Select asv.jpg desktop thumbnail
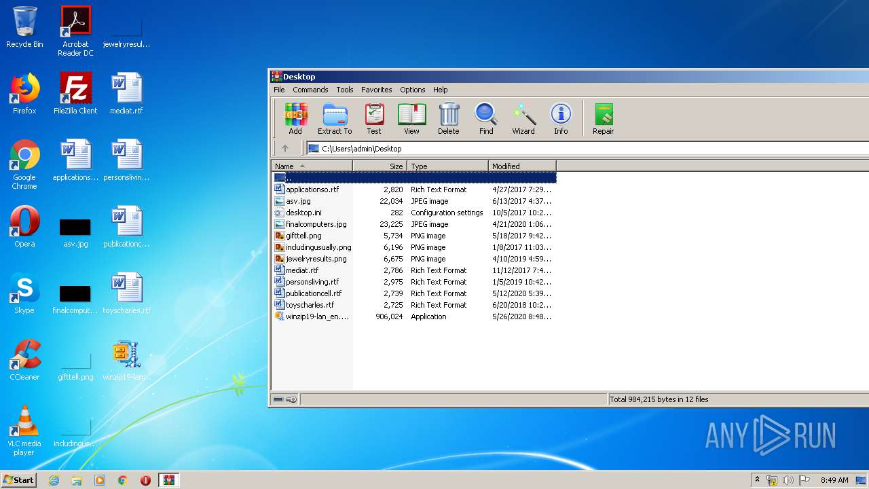The width and height of the screenshot is (869, 489). click(75, 232)
